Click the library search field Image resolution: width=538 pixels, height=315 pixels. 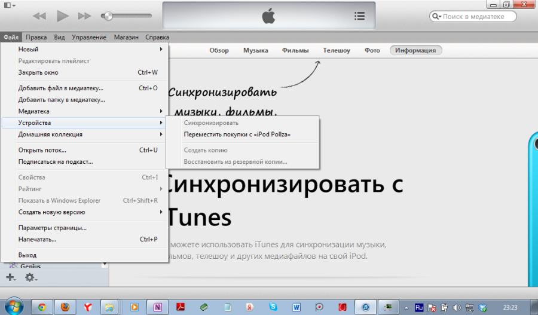tap(473, 17)
